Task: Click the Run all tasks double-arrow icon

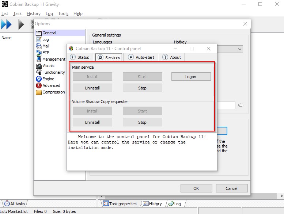Action: click(6, 24)
